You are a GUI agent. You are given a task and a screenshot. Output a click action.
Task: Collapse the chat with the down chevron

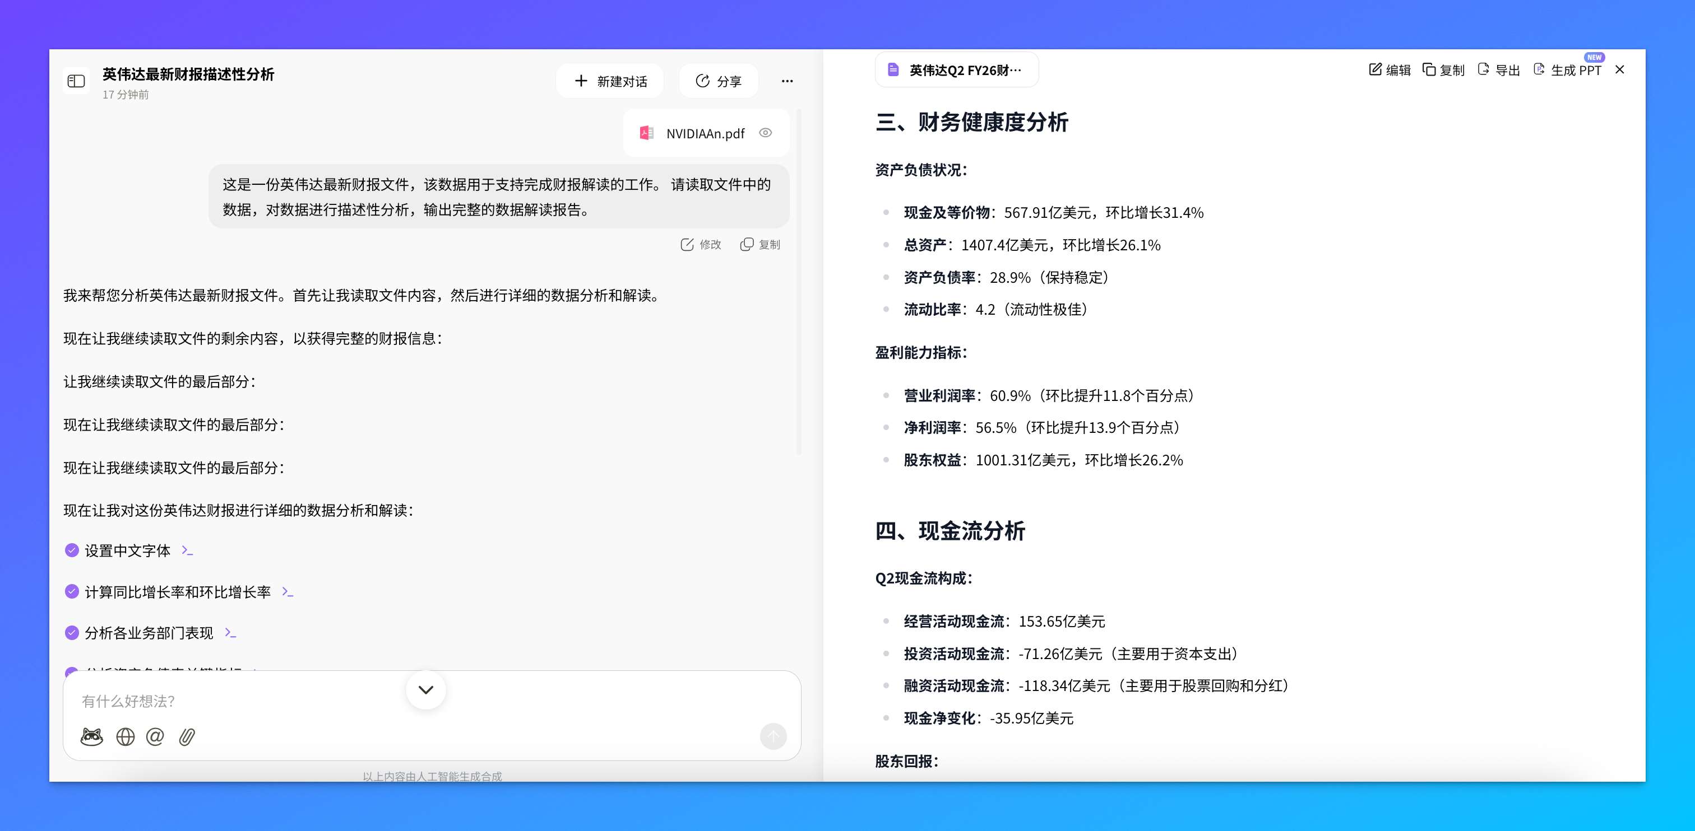pos(425,690)
